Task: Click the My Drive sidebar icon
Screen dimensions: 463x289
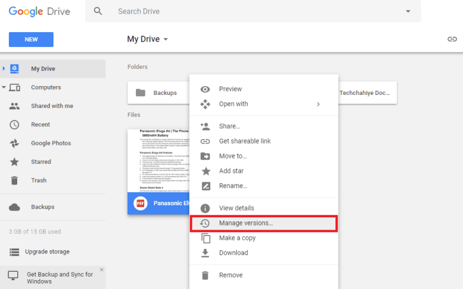Action: tap(14, 68)
